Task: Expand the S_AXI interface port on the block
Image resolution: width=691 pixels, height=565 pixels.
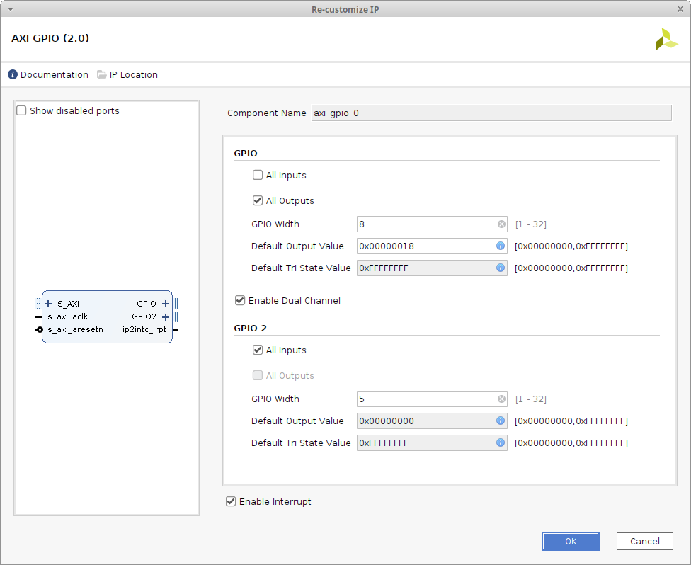Action: pyautogui.click(x=48, y=304)
